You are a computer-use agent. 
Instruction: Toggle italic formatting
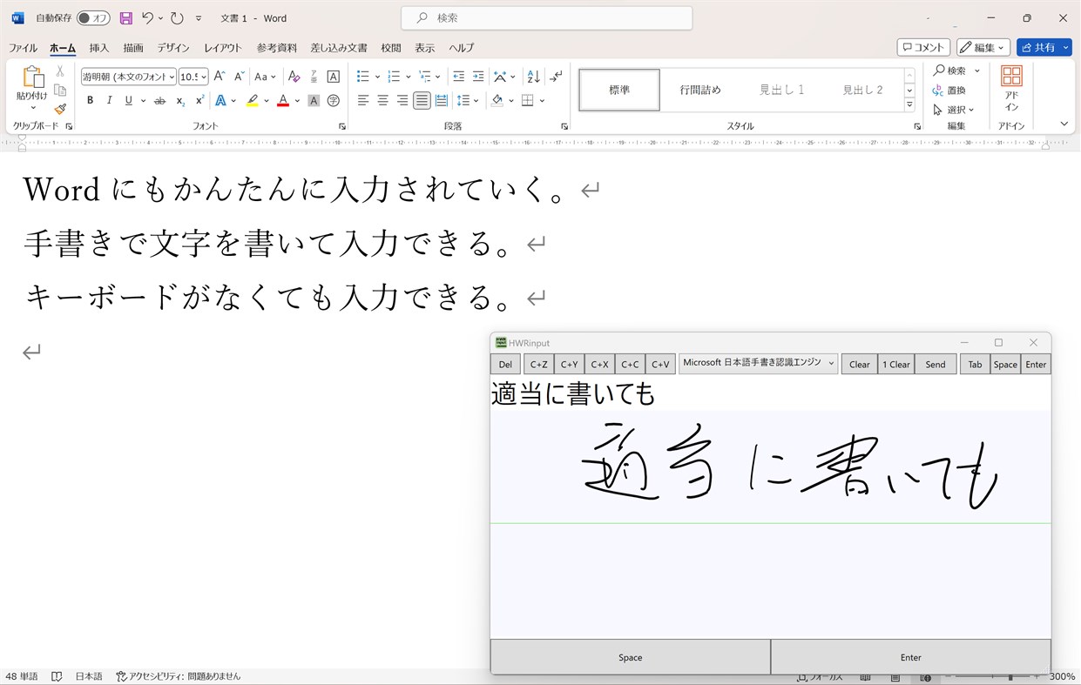[x=109, y=101]
